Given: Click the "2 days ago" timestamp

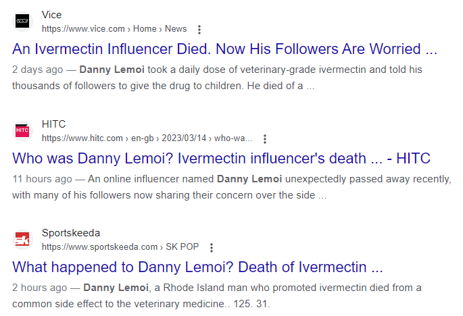Looking at the screenshot, I should pyautogui.click(x=38, y=70).
